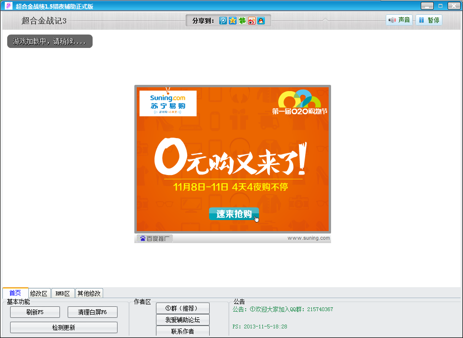
Task: Open the RMB区 tab
Action: pos(62,293)
